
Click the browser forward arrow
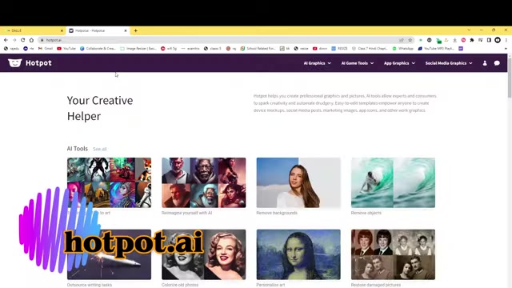point(14,40)
